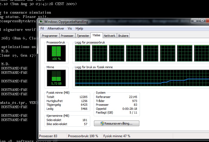Open the Hjelp menu

tap(79, 28)
